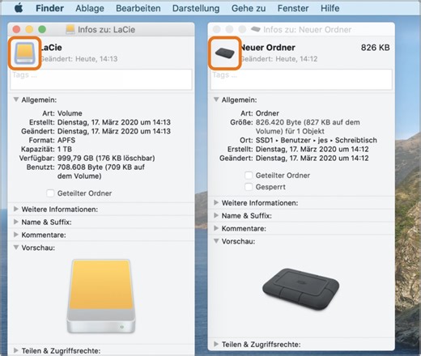Image resolution: width=421 pixels, height=356 pixels.
Task: Click the Tags field in Neuer Ordner window
Action: 301,79
